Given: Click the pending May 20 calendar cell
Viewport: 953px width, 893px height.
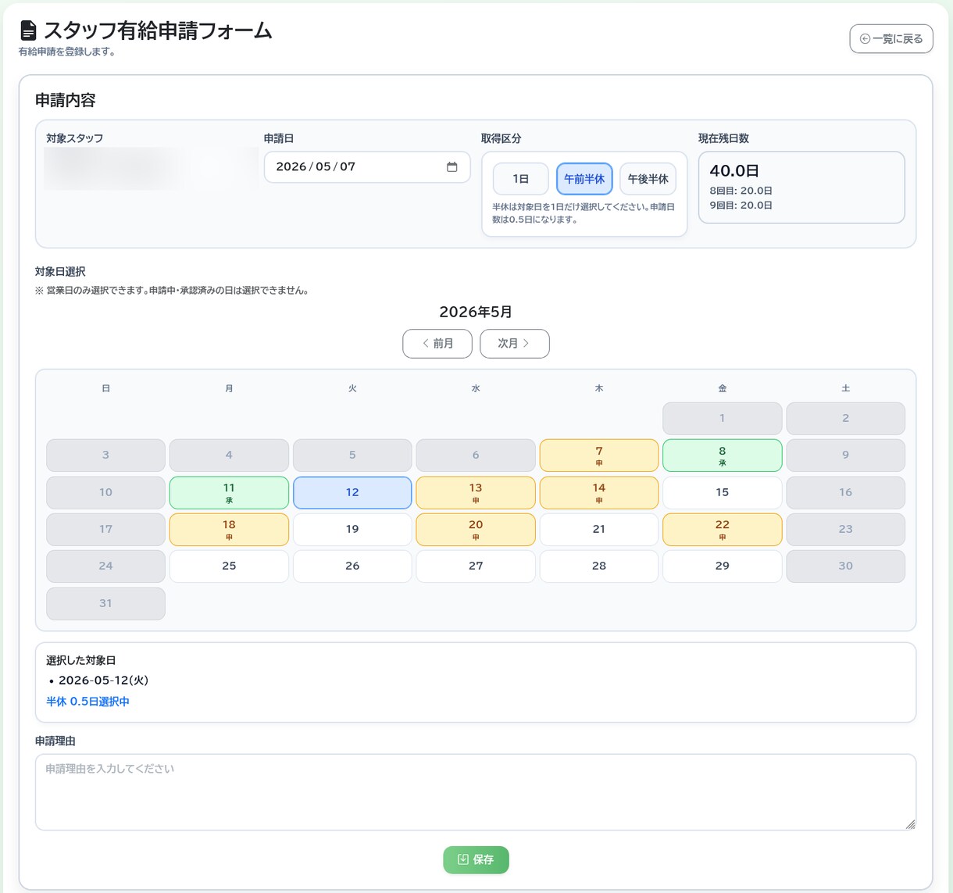Looking at the screenshot, I should pos(476,529).
